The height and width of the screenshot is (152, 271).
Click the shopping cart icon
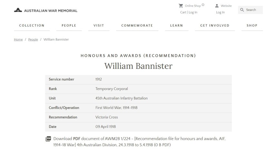click(x=181, y=6)
